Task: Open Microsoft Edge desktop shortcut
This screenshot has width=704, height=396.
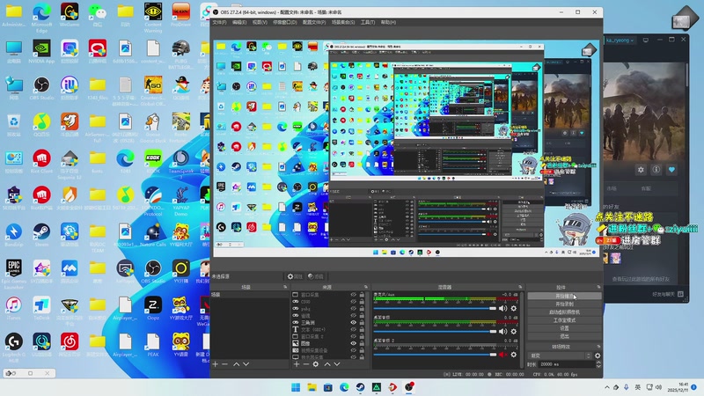Action: [41, 16]
